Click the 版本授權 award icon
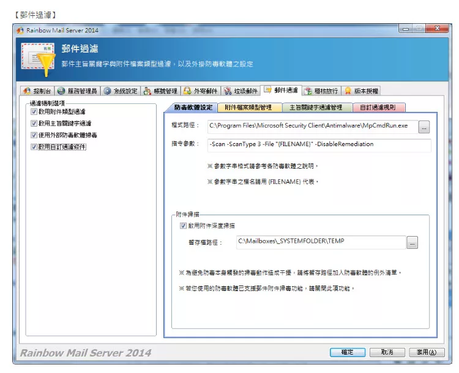The width and height of the screenshot is (459, 373). tap(348, 91)
